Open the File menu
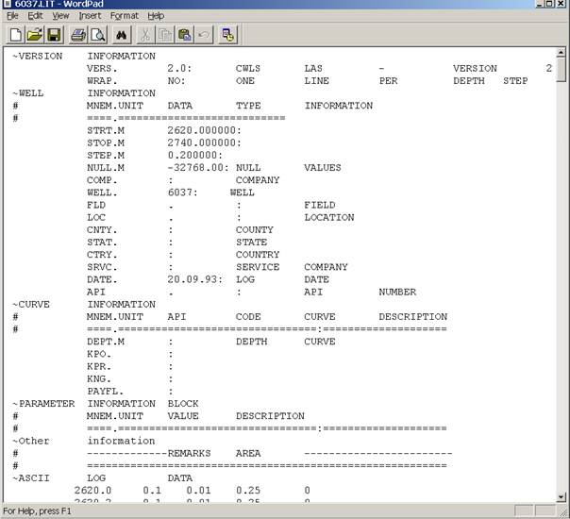This screenshot has width=570, height=519. 12,16
